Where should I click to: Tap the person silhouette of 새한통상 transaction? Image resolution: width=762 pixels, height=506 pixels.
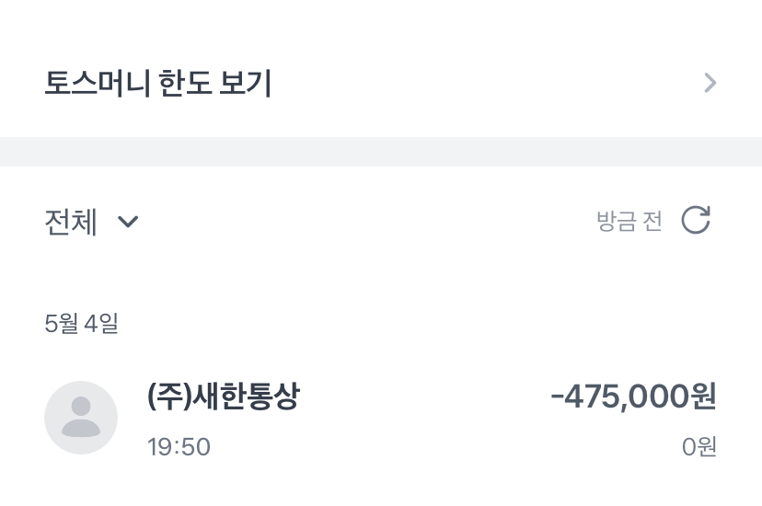coord(81,417)
